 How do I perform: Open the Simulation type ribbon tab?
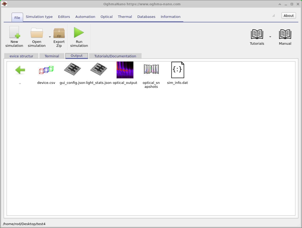[39, 17]
